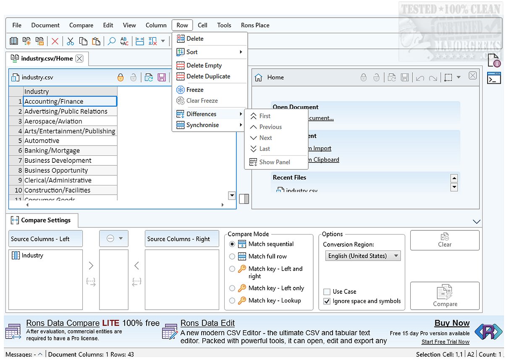
Task: Open the File menu
Action: pyautogui.click(x=17, y=25)
